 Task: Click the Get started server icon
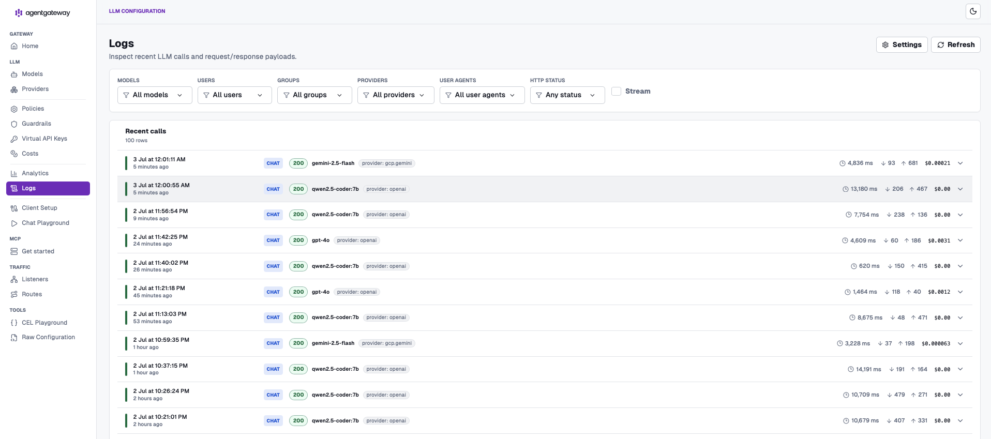(x=14, y=251)
